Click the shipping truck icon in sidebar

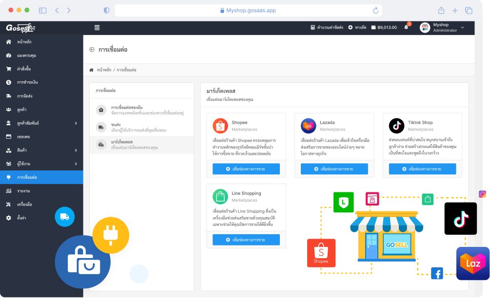[x=9, y=96]
